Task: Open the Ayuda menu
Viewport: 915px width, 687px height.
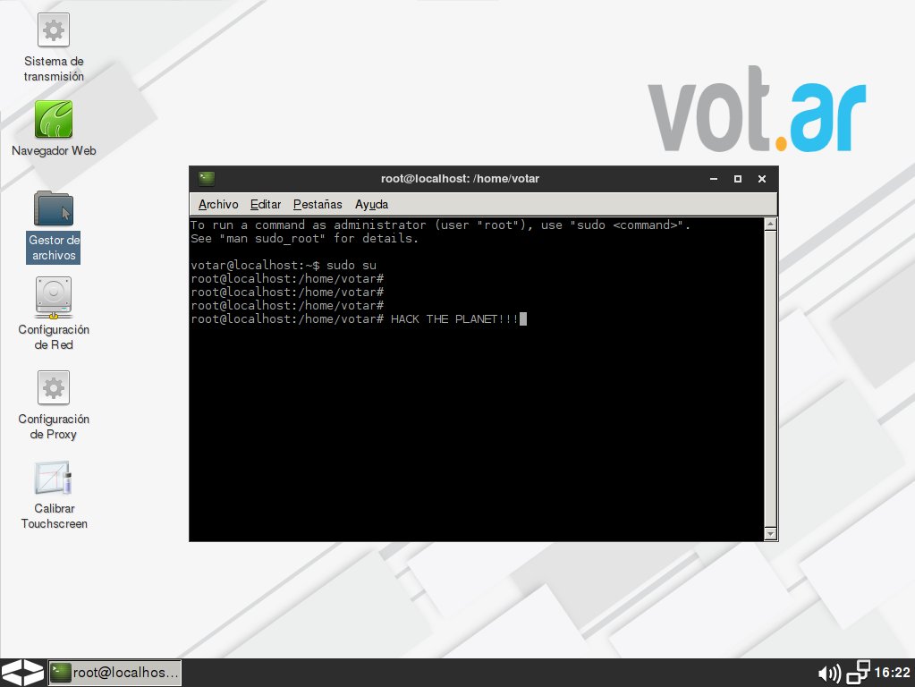Action: coord(372,204)
